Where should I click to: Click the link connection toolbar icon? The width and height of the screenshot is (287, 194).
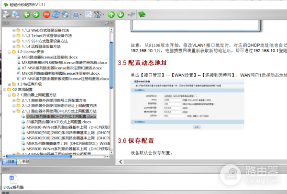tap(131, 14)
